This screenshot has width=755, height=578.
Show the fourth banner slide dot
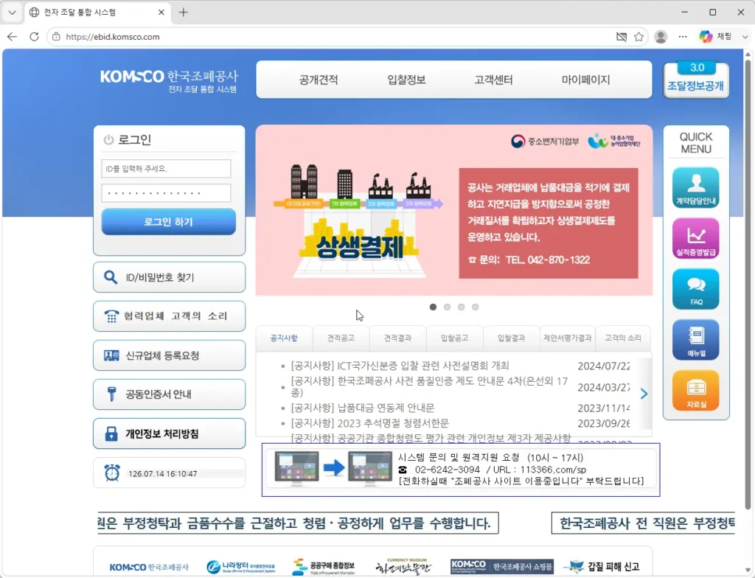click(476, 307)
